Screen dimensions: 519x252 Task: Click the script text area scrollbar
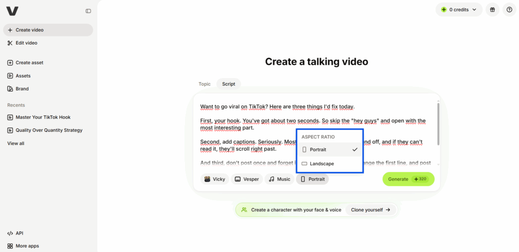438,124
